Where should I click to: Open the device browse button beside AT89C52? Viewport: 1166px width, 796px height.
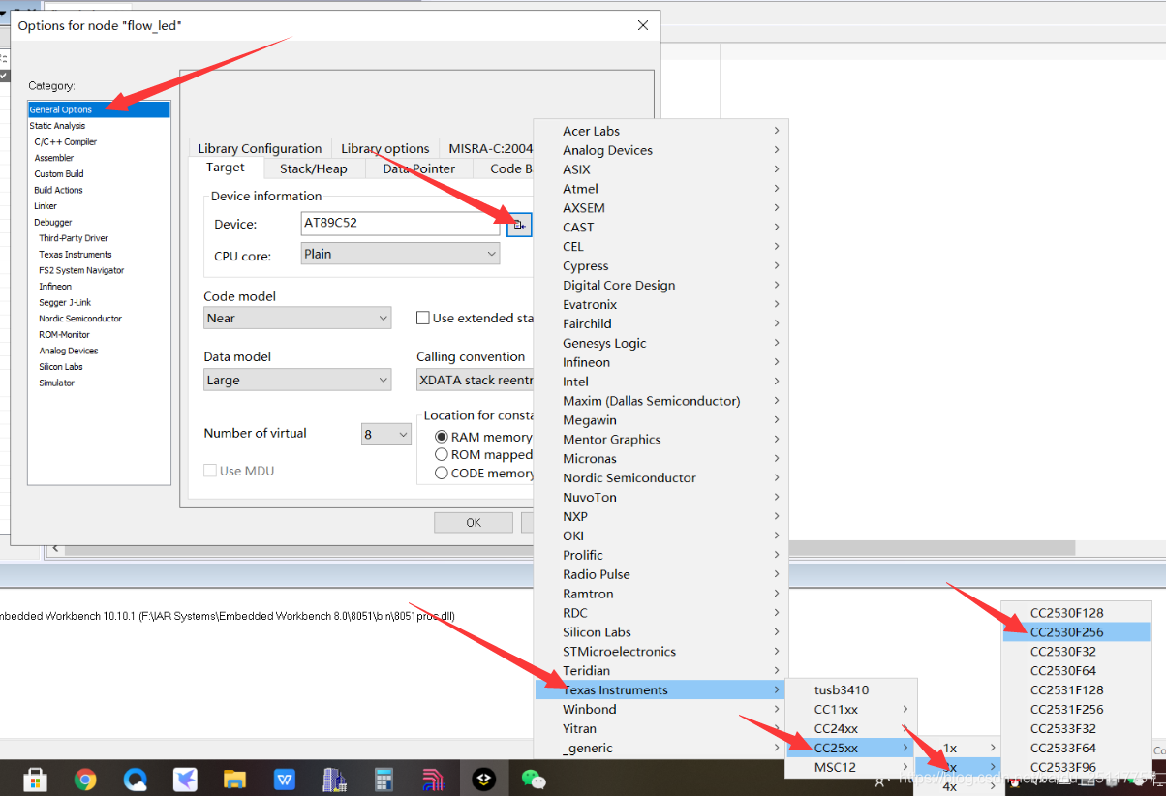[x=520, y=225]
